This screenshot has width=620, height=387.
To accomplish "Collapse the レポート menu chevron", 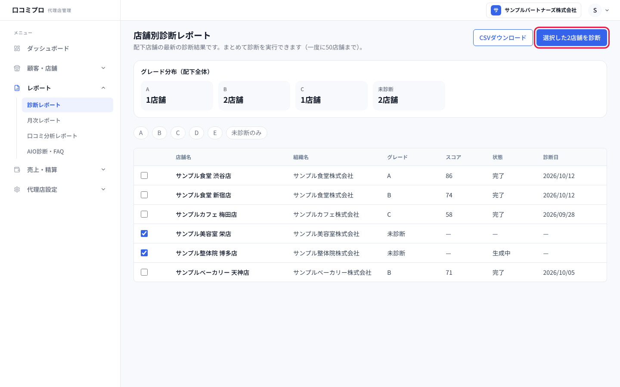I will (x=103, y=88).
